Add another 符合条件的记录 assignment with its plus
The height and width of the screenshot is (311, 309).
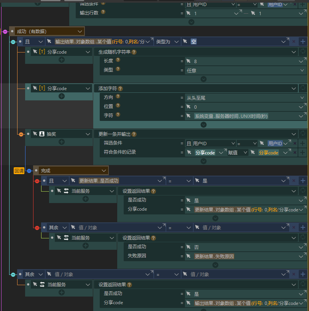tap(303, 152)
